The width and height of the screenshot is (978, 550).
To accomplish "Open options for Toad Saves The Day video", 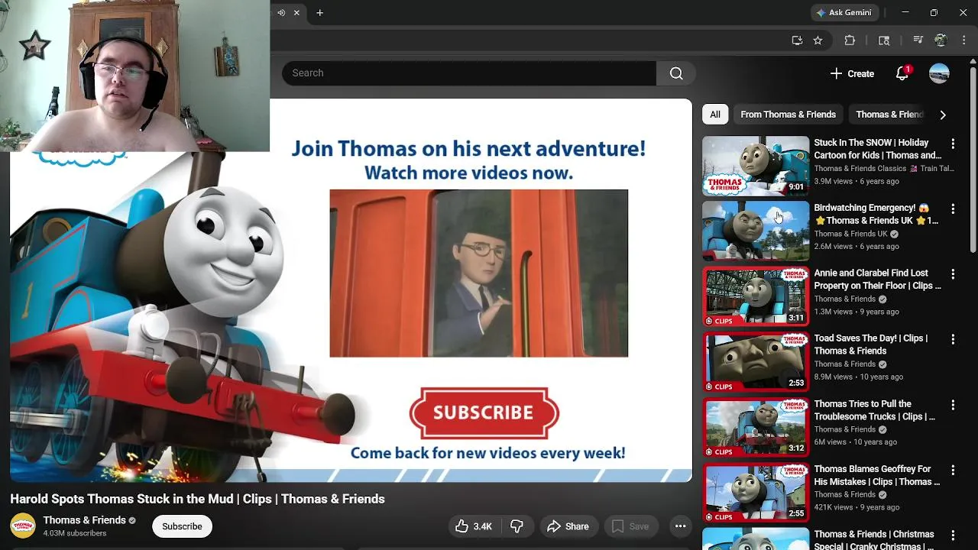I will point(953,339).
